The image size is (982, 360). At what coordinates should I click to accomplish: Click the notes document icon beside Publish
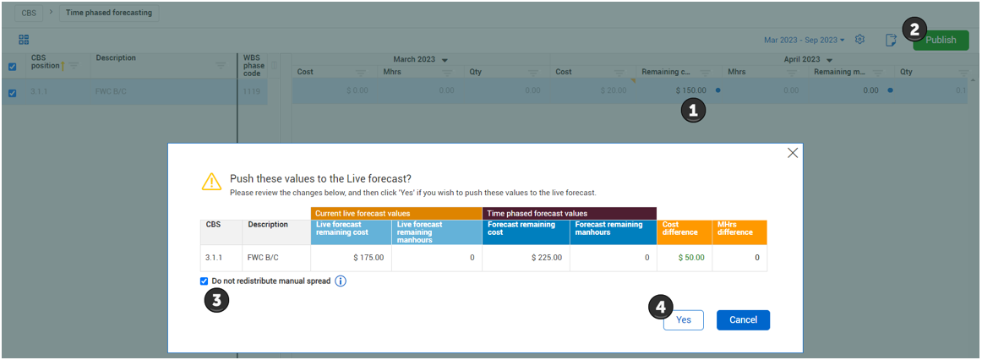890,40
